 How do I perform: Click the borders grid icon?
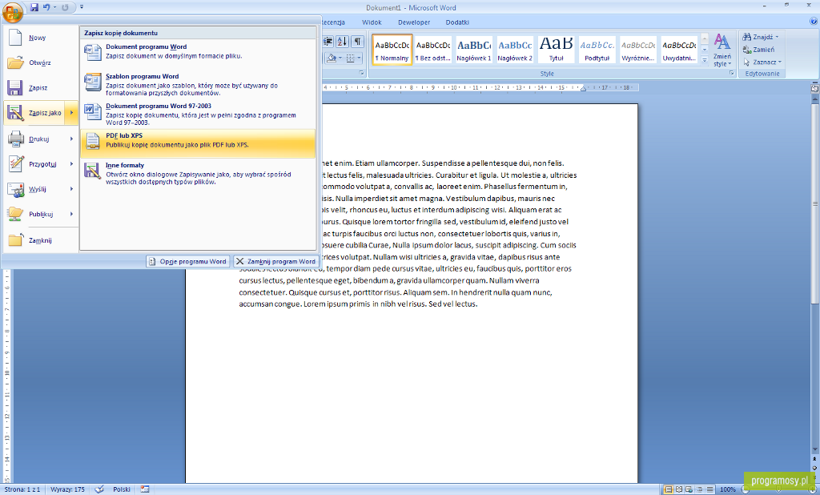351,58
